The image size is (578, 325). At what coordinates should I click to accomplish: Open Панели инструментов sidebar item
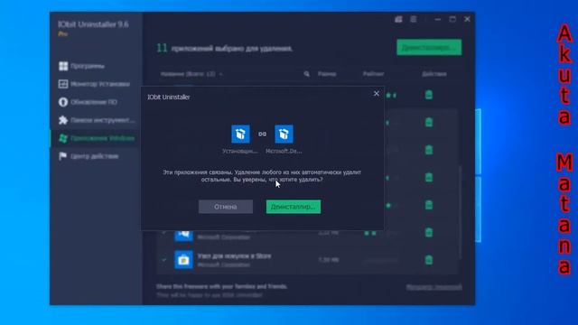pyautogui.click(x=97, y=120)
